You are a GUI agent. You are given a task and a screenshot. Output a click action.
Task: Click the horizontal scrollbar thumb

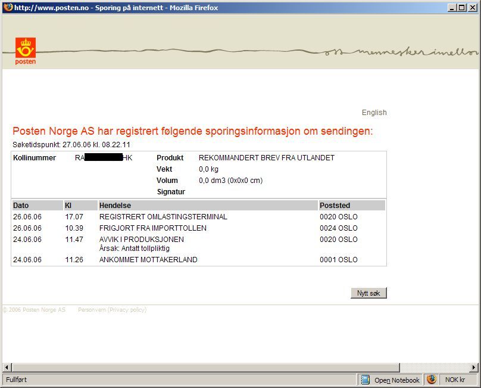206,367
